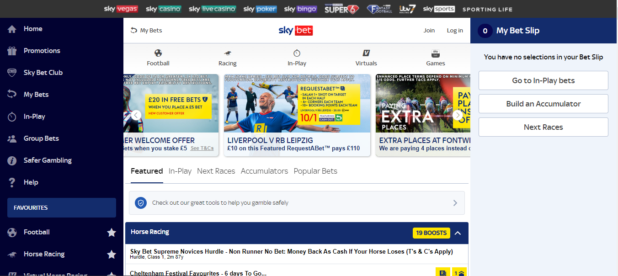
Task: Open My Bets in the header
Action: (146, 31)
